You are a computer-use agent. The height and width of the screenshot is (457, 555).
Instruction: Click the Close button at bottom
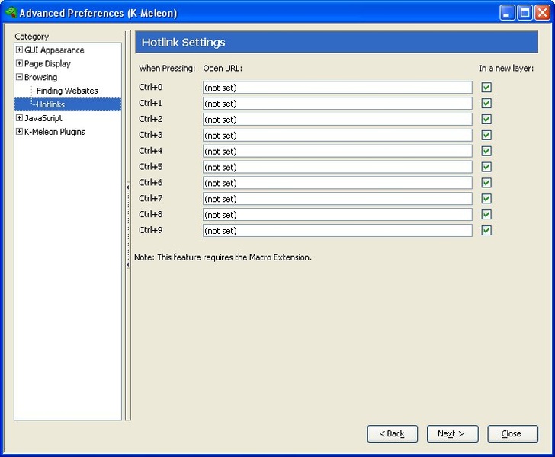[x=512, y=434]
